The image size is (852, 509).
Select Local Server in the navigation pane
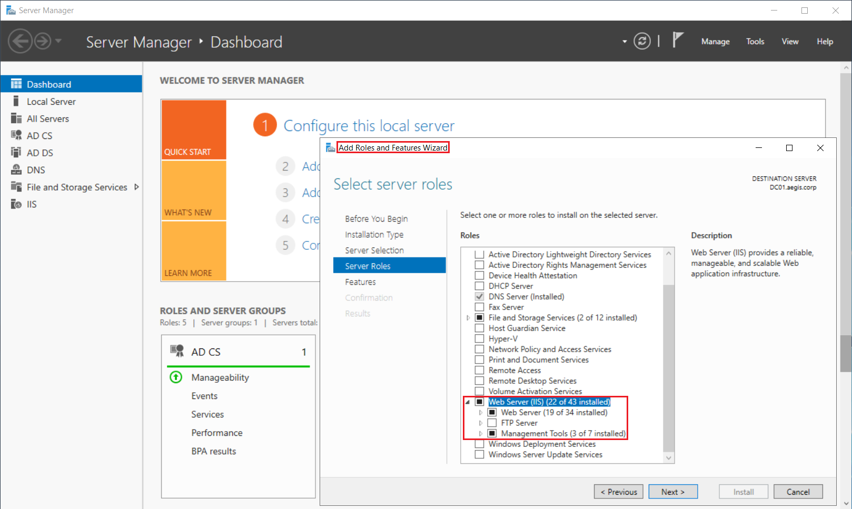coord(51,101)
